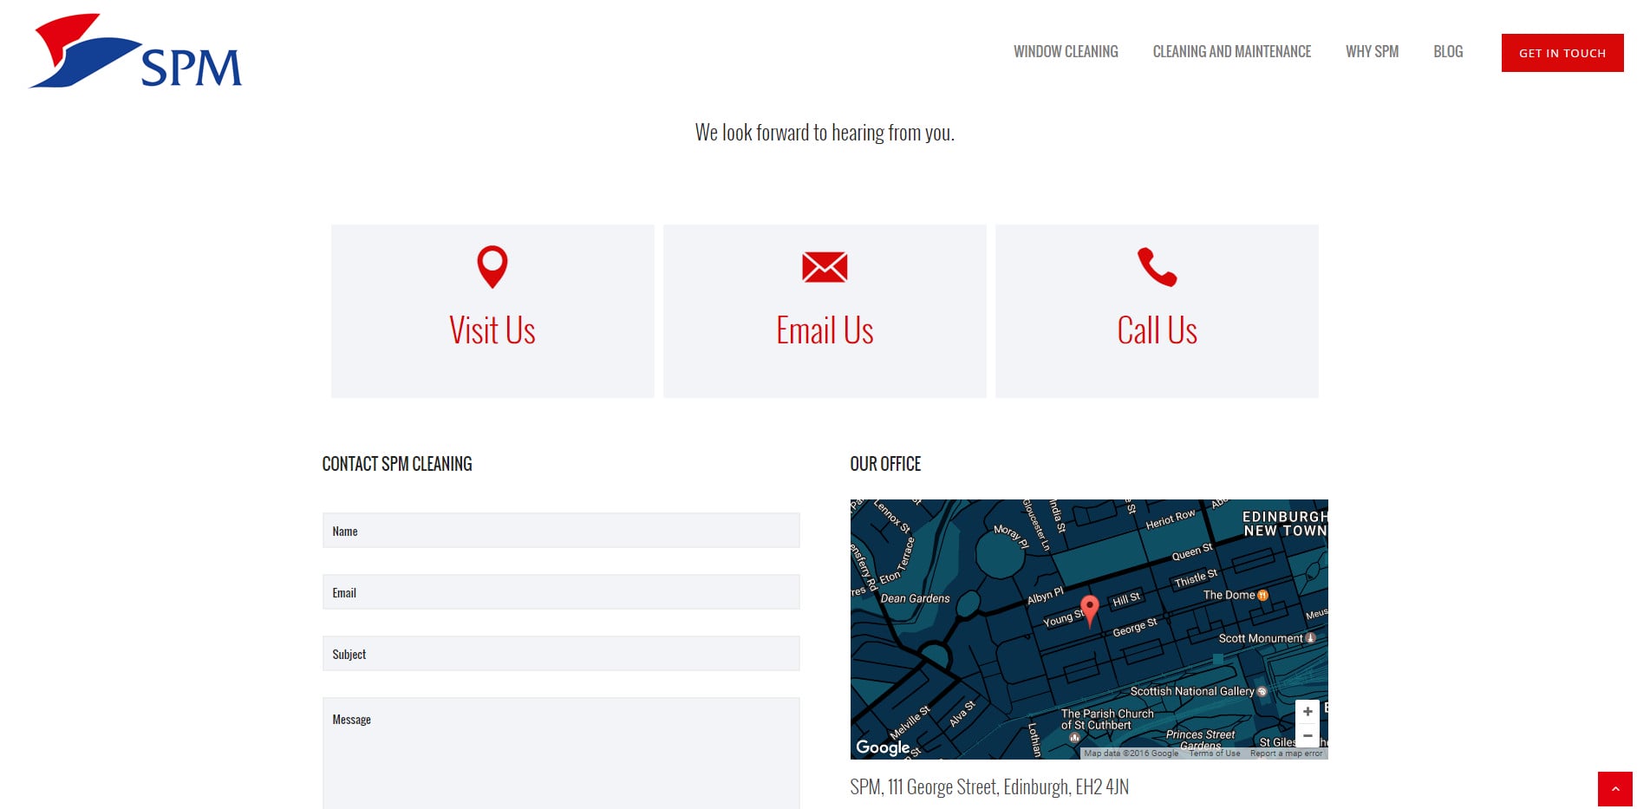The height and width of the screenshot is (809, 1650).
Task: Click the 'We look forward to hearing from you' text
Action: tap(825, 133)
